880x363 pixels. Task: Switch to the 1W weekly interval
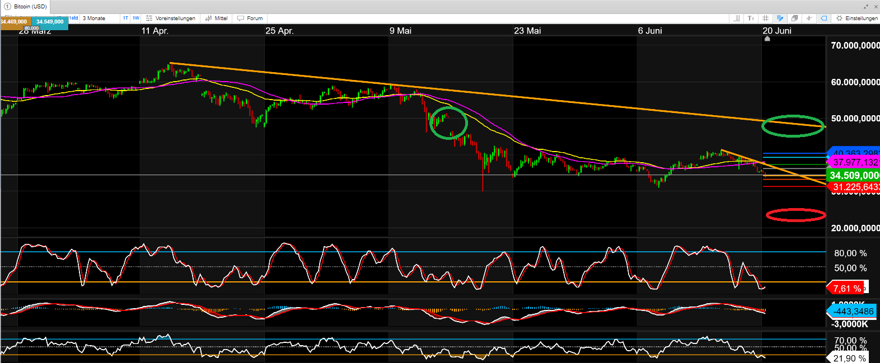click(x=136, y=18)
